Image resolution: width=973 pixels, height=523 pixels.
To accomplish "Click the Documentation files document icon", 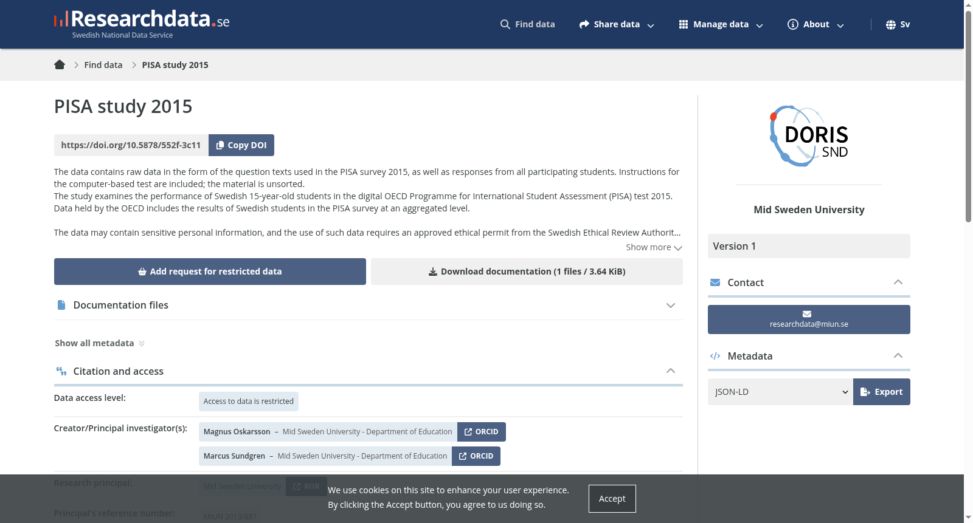I will pos(61,305).
